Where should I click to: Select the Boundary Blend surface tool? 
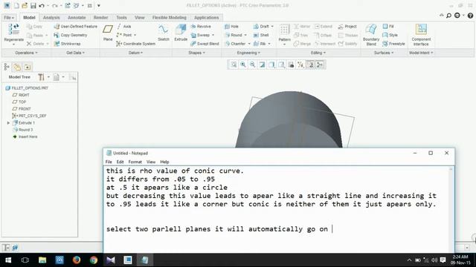pos(371,35)
